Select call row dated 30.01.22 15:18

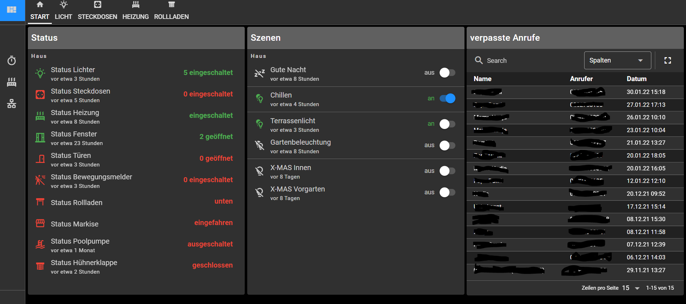click(x=575, y=92)
